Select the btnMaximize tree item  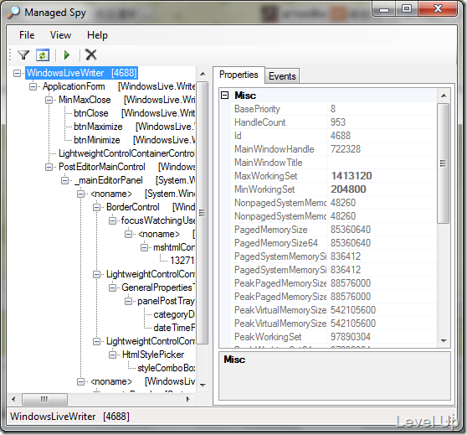98,127
